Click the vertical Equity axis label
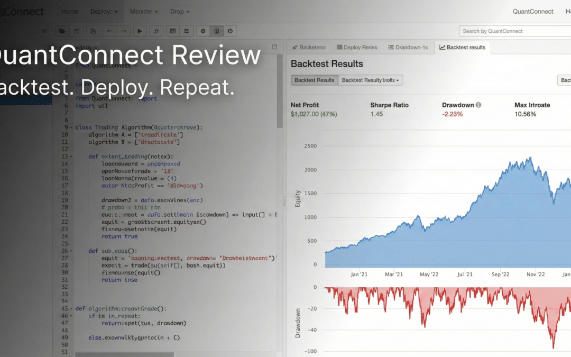Viewport: 571px width, 357px height. [298, 198]
